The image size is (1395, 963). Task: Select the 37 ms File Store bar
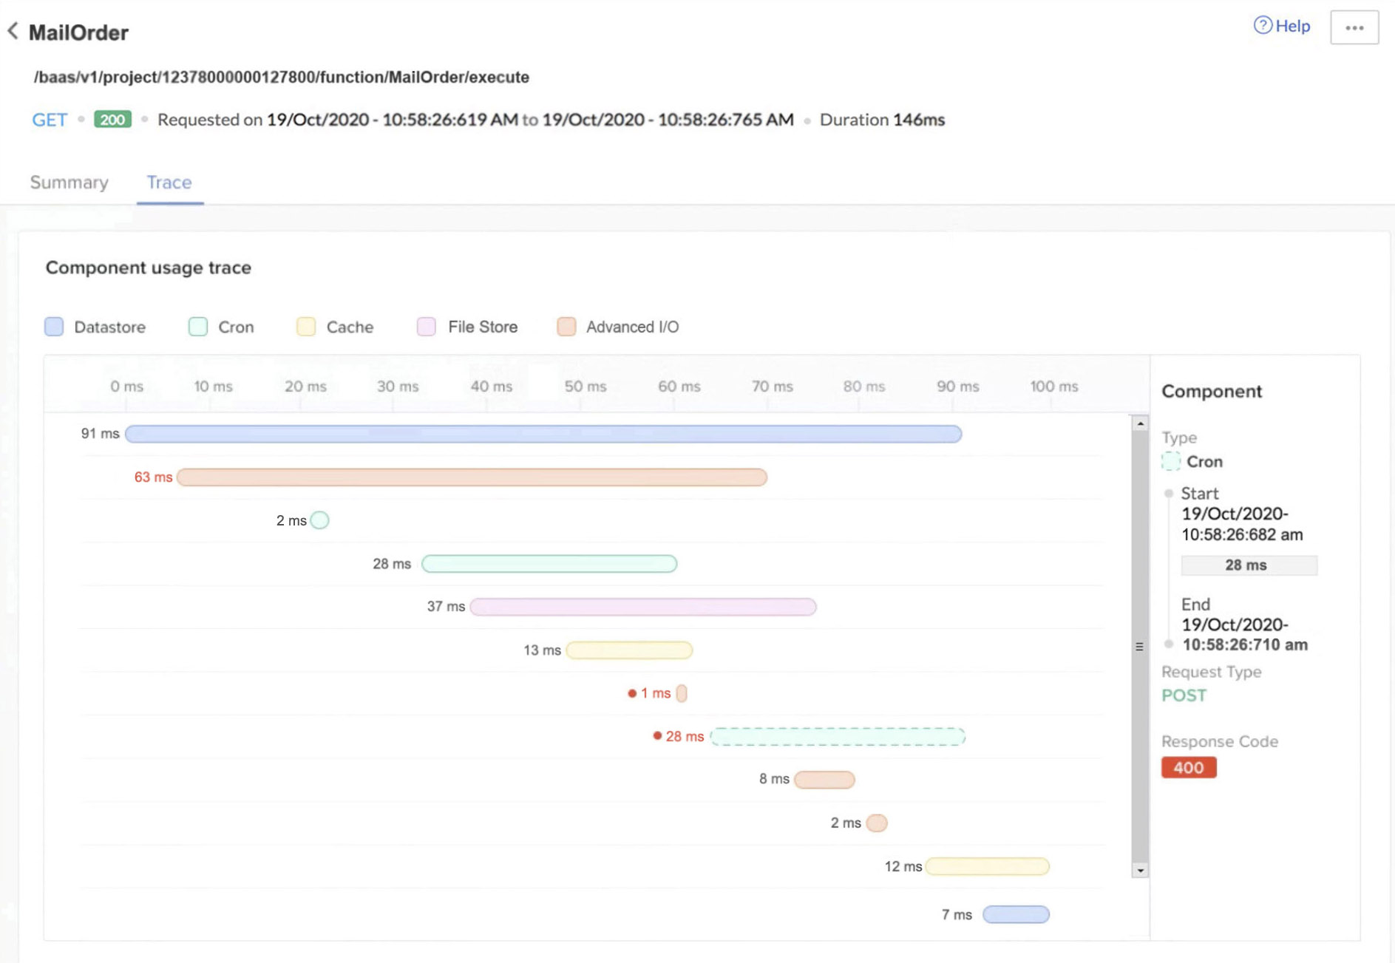[x=642, y=607]
